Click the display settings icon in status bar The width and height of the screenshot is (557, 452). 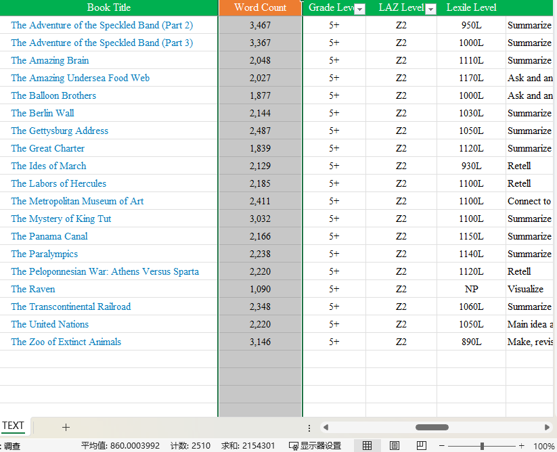point(294,446)
